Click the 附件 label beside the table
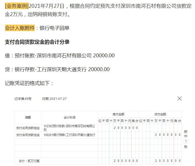 coord(186,134)
